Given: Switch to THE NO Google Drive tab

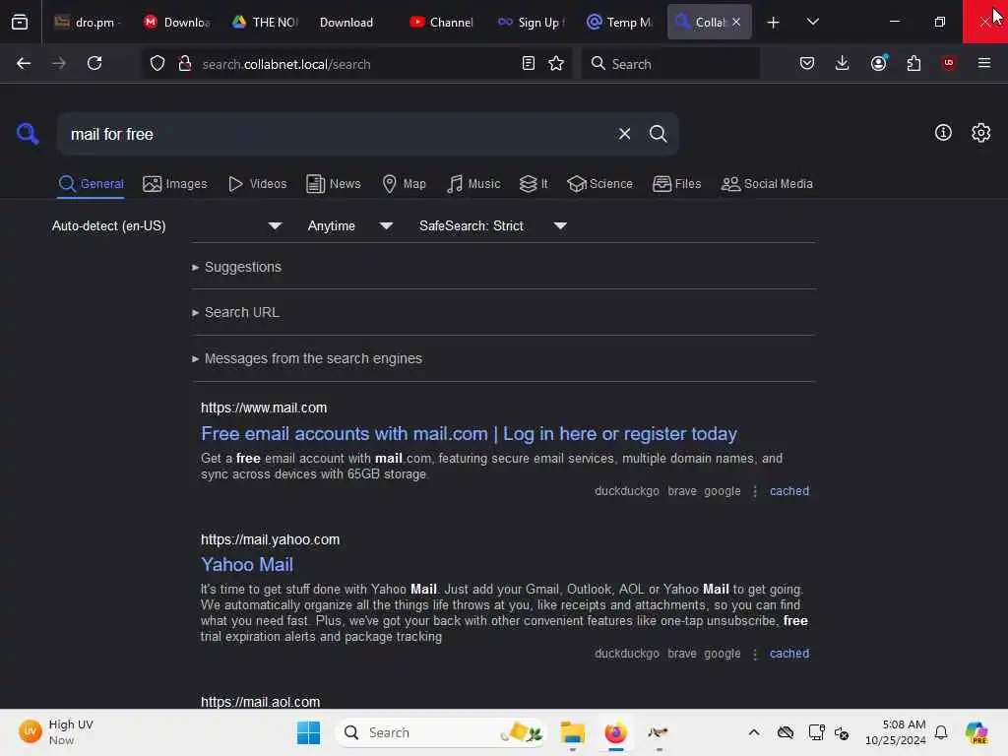Looking at the screenshot, I should (265, 22).
